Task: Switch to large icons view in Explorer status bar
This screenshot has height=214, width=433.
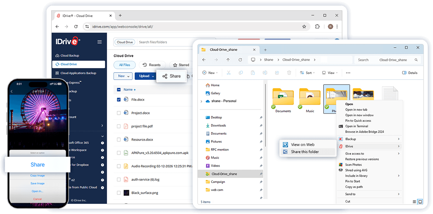Action: 420,202
